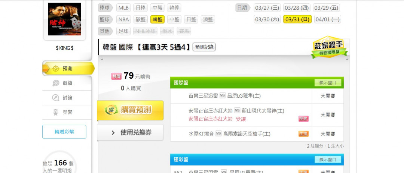This screenshot has height=173, width=404.
Task: Select the MLB league filter
Action: [x=124, y=8]
